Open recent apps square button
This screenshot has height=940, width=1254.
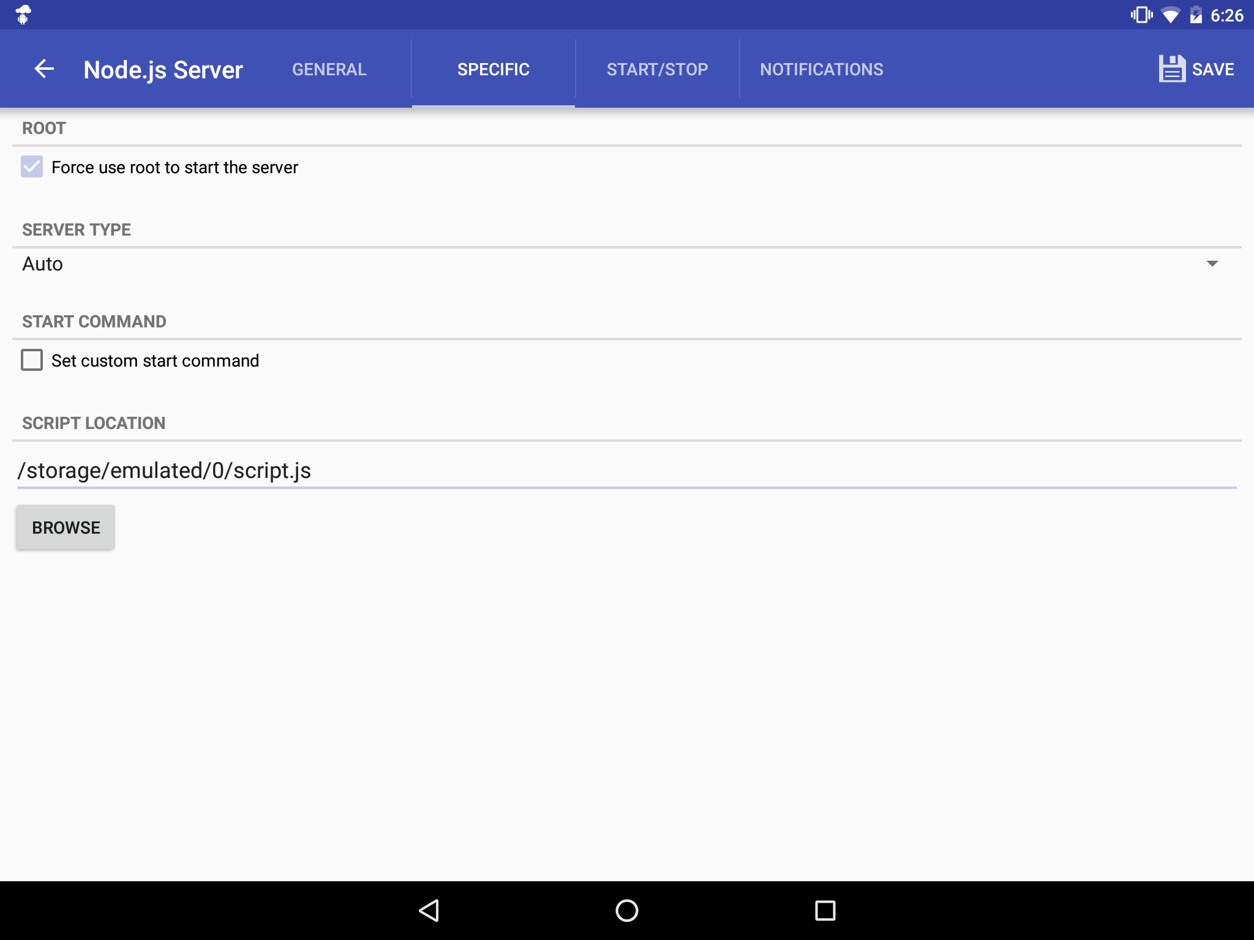coord(825,910)
